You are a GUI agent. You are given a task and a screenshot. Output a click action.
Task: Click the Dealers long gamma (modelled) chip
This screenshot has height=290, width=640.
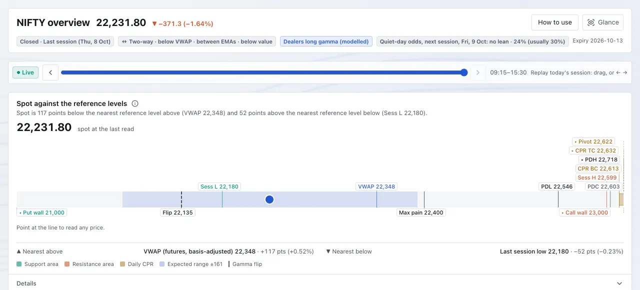(x=326, y=41)
